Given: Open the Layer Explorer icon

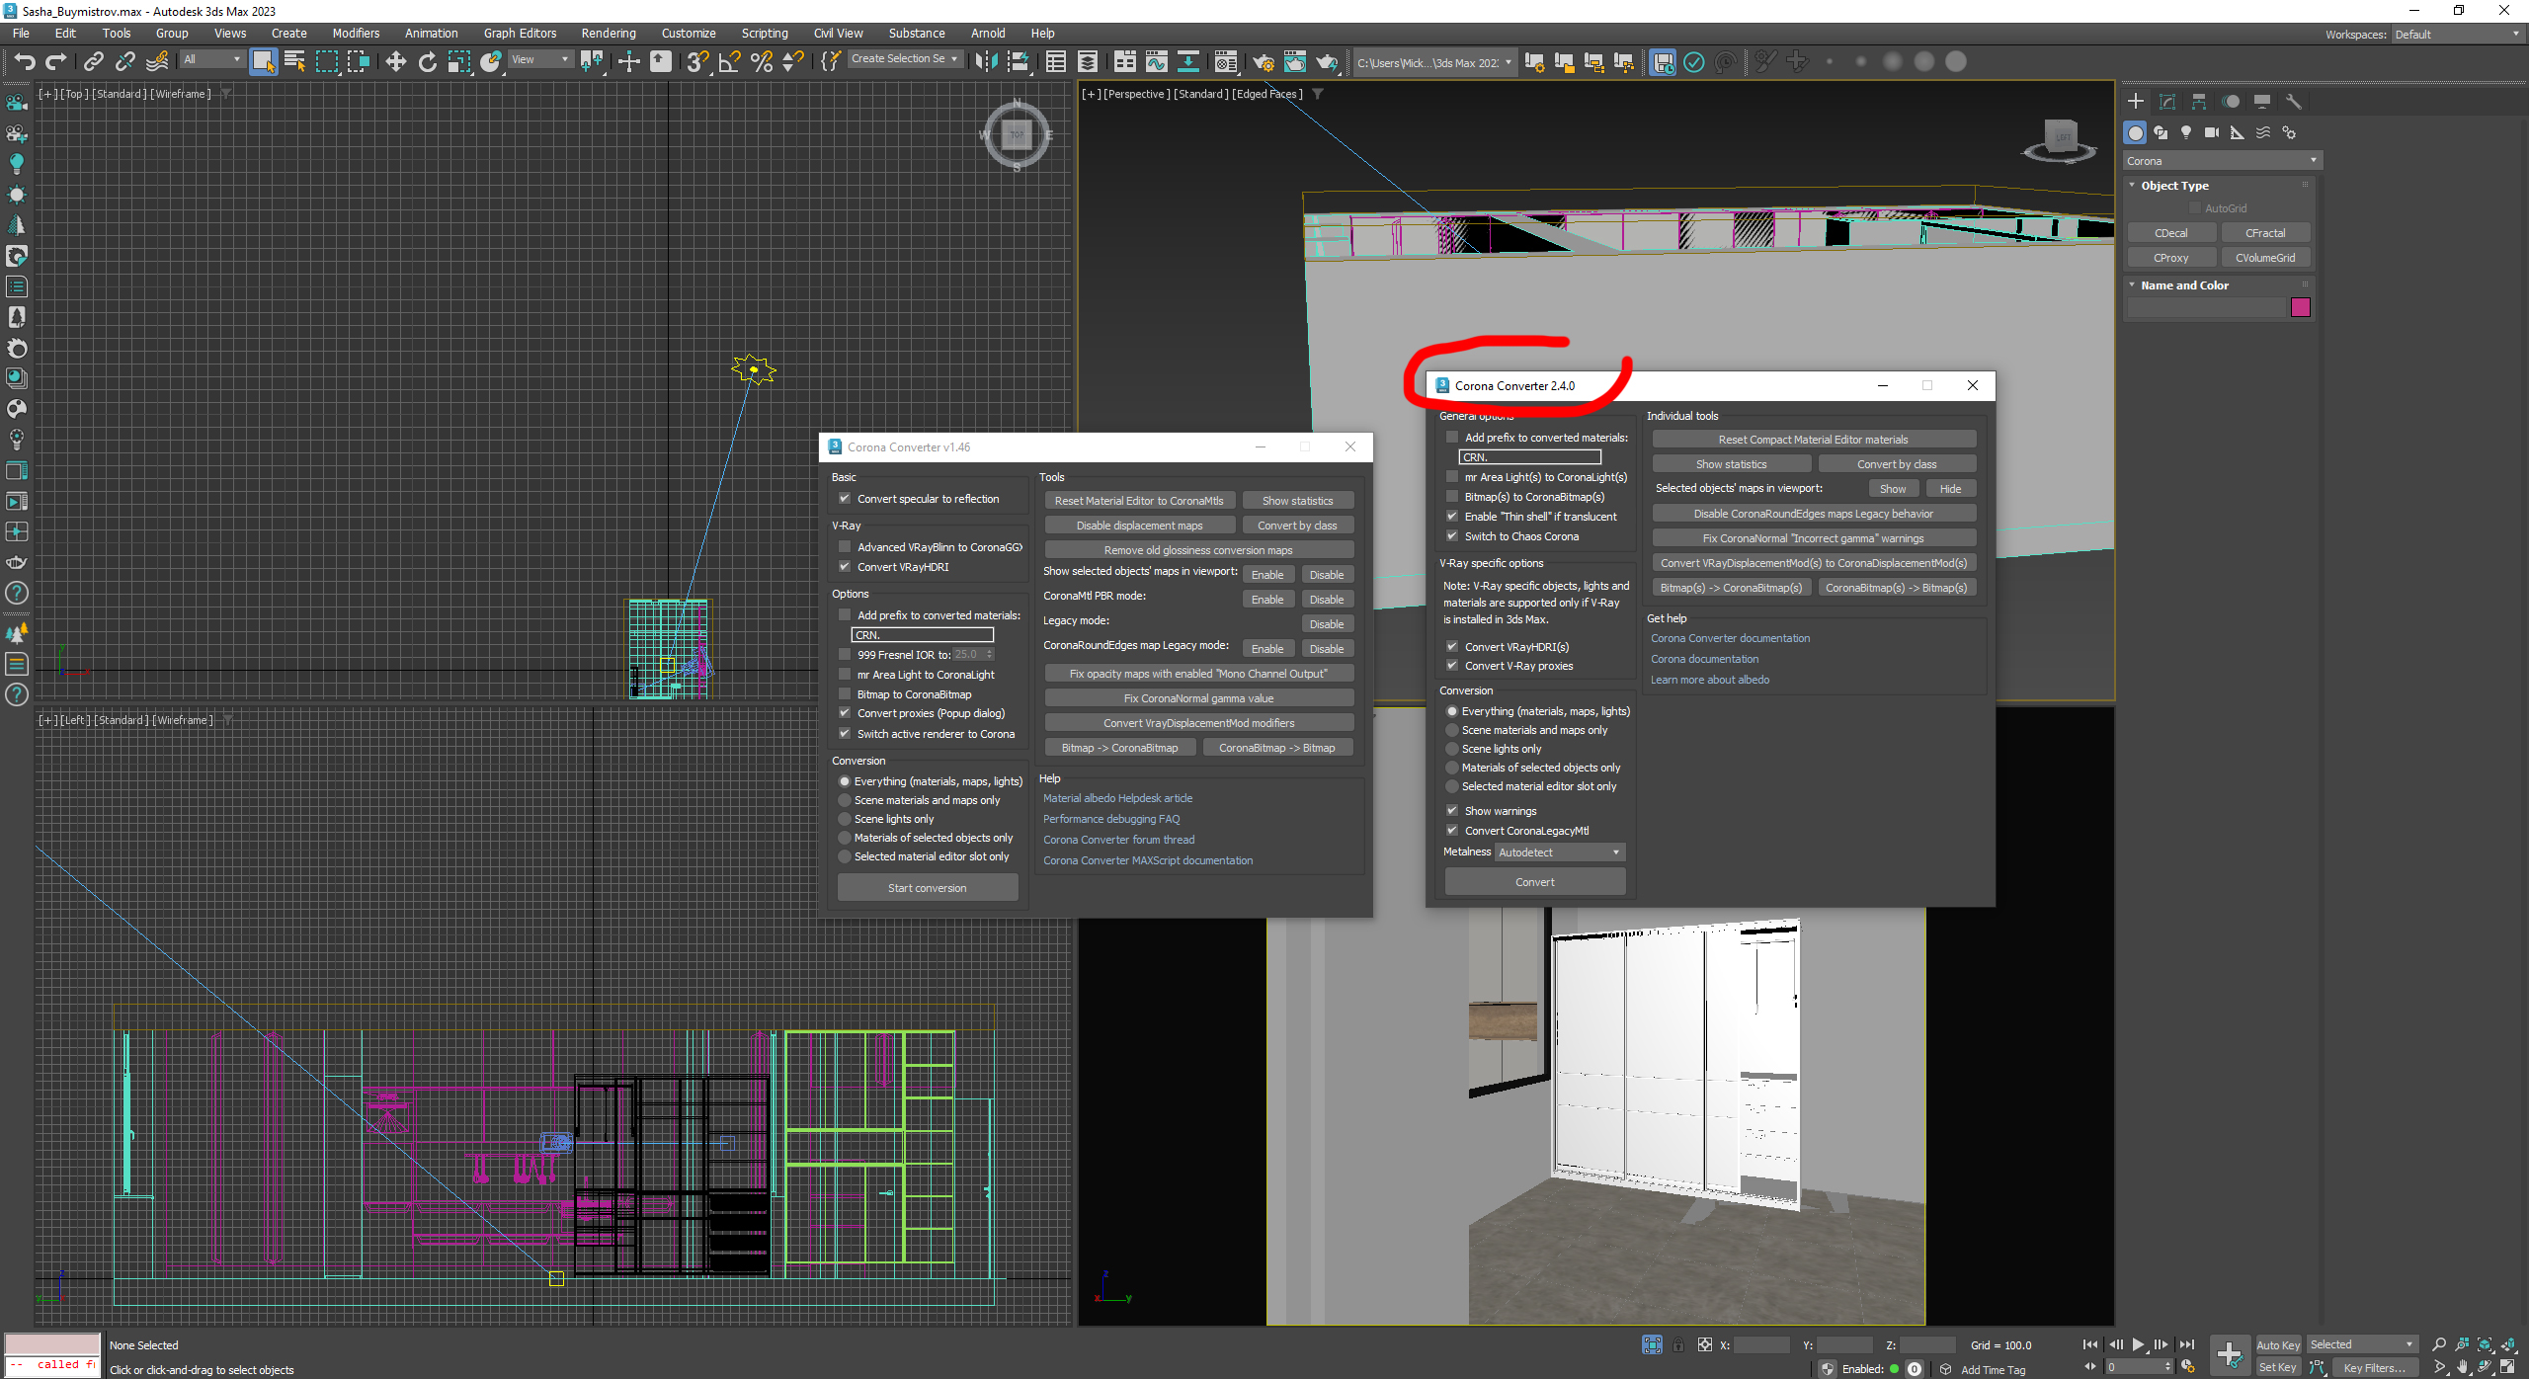Looking at the screenshot, I should [1087, 62].
